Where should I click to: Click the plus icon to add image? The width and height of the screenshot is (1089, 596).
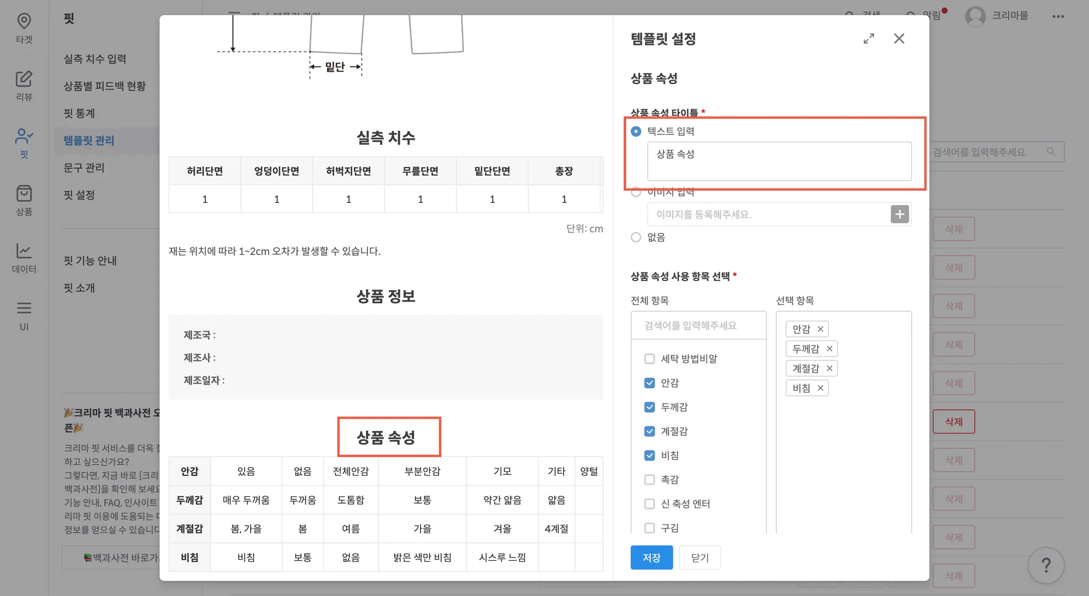click(900, 215)
